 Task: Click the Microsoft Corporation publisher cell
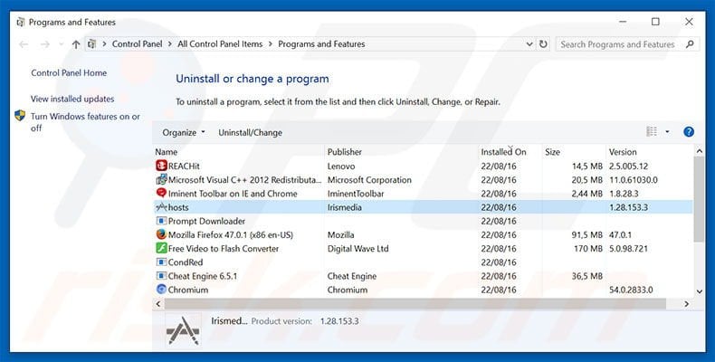click(369, 179)
